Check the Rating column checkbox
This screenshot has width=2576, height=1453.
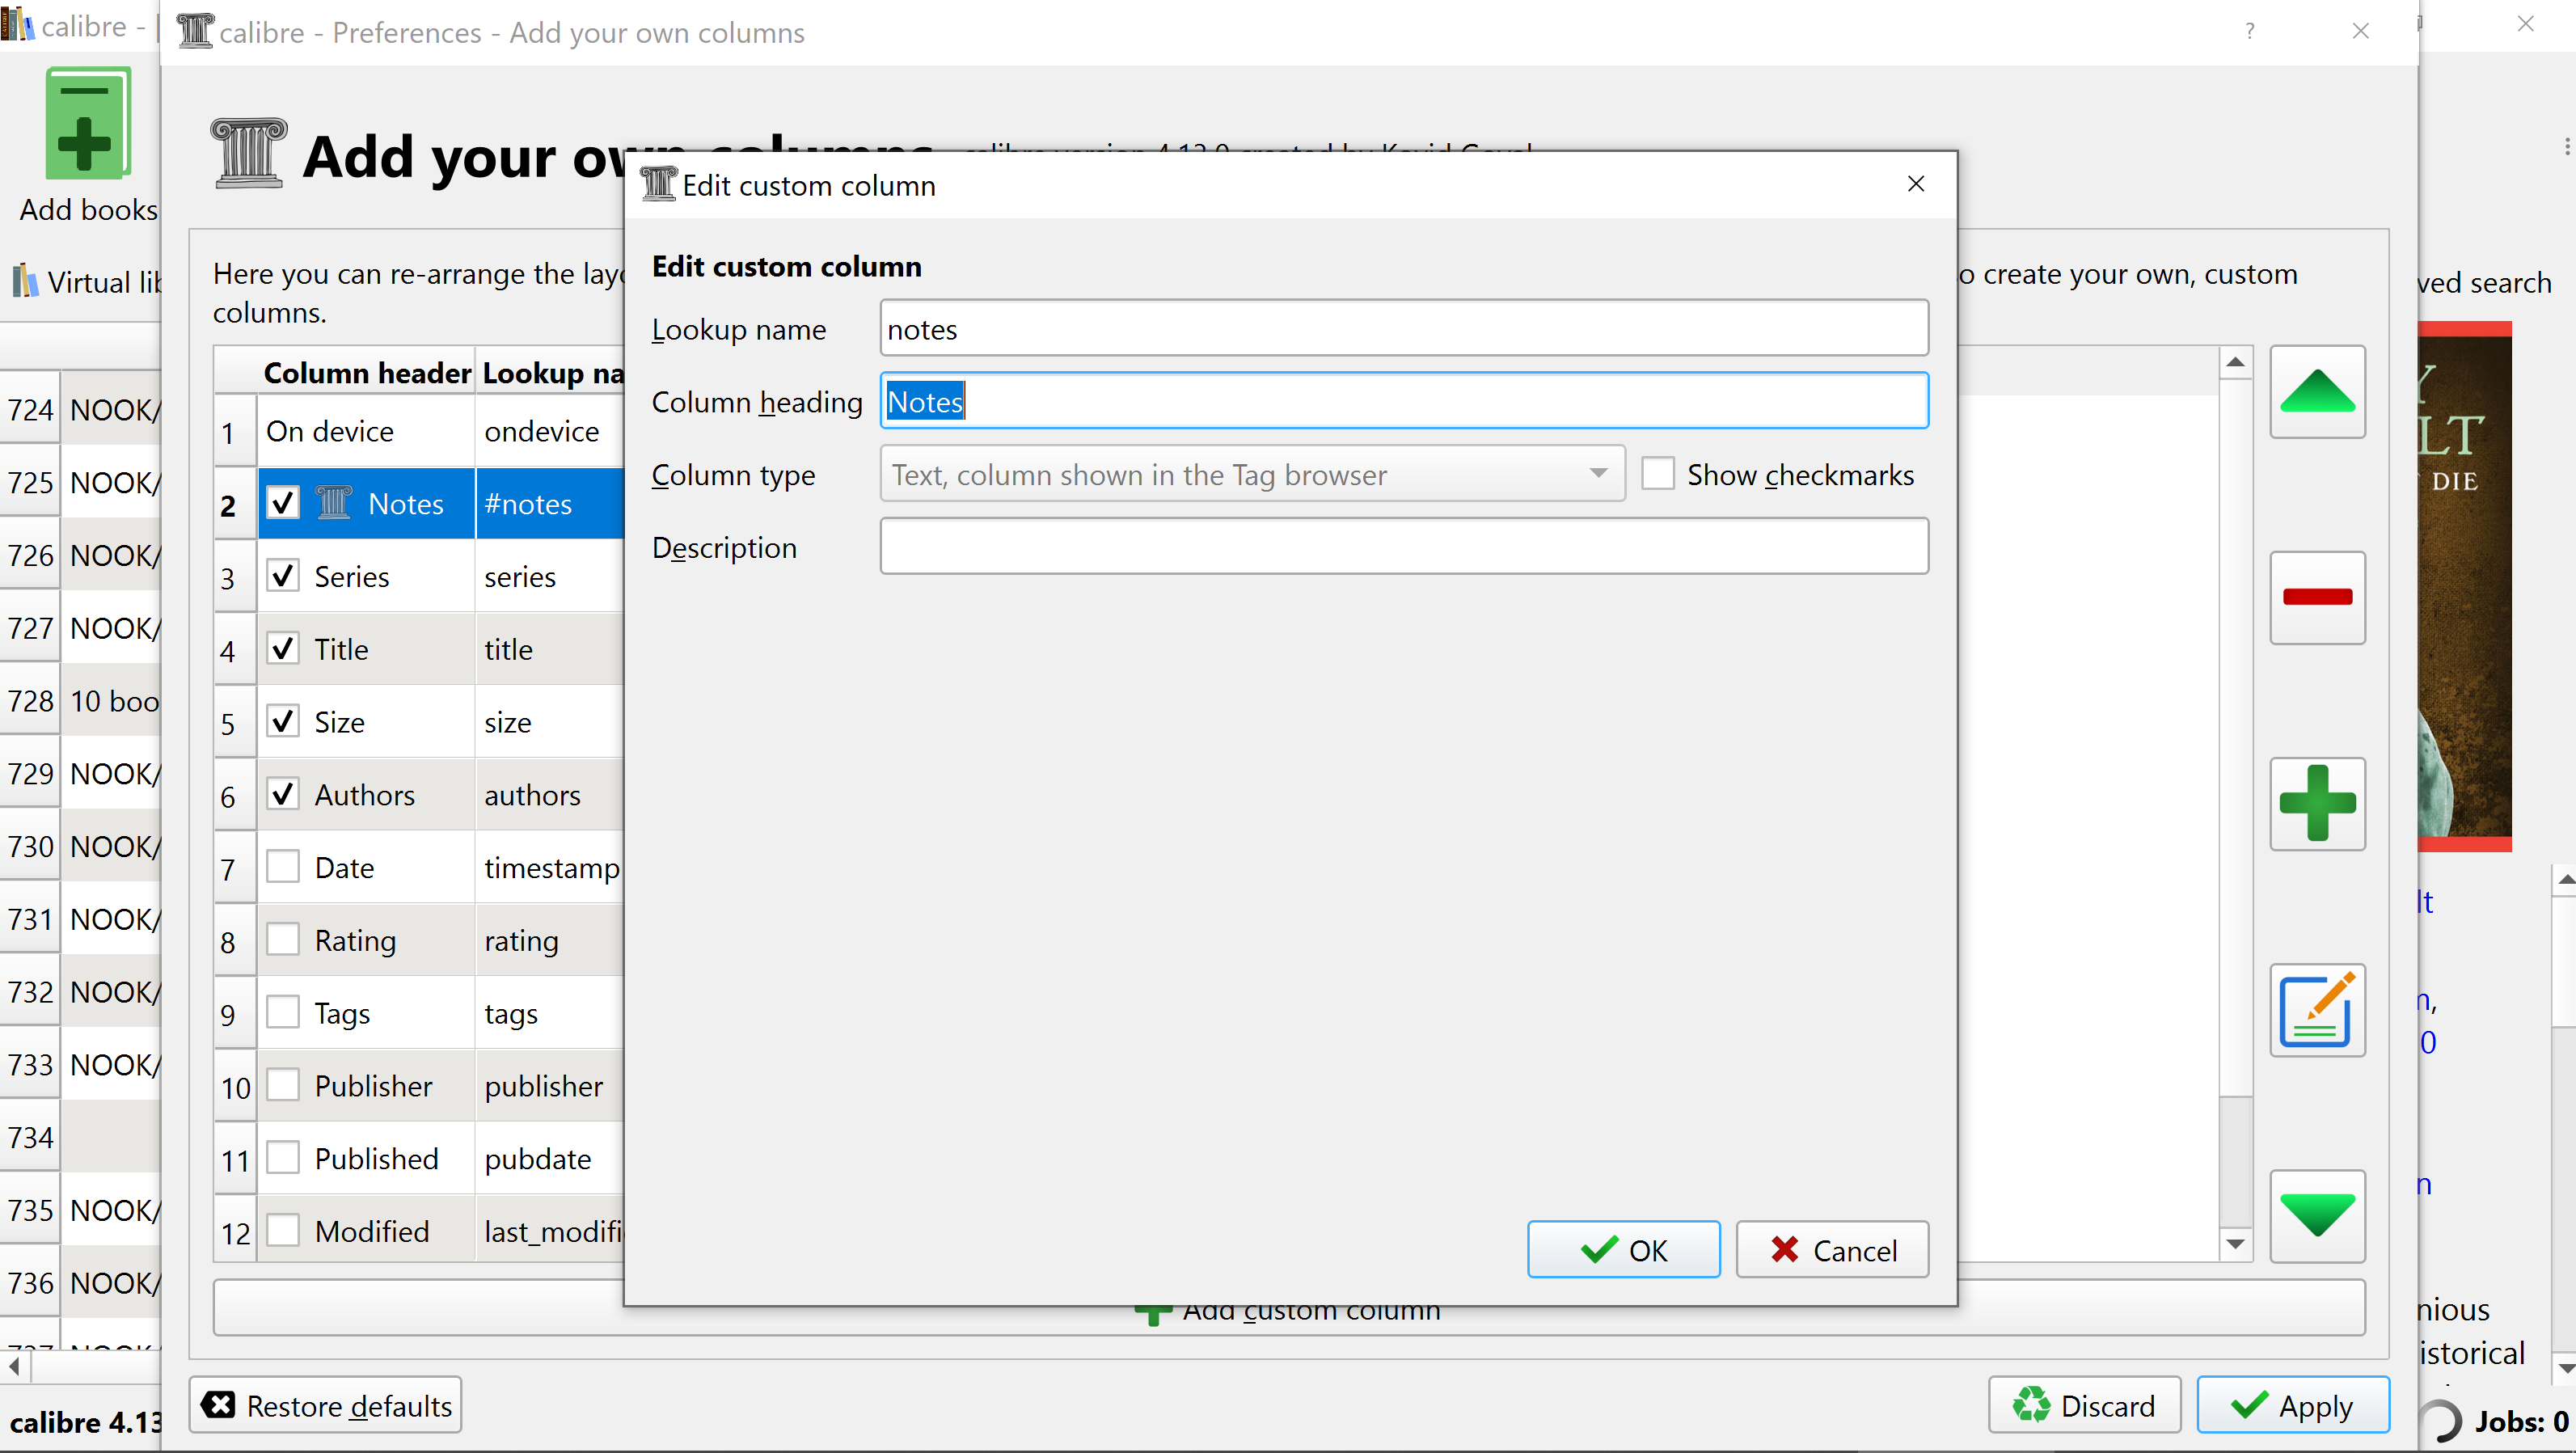[x=283, y=940]
